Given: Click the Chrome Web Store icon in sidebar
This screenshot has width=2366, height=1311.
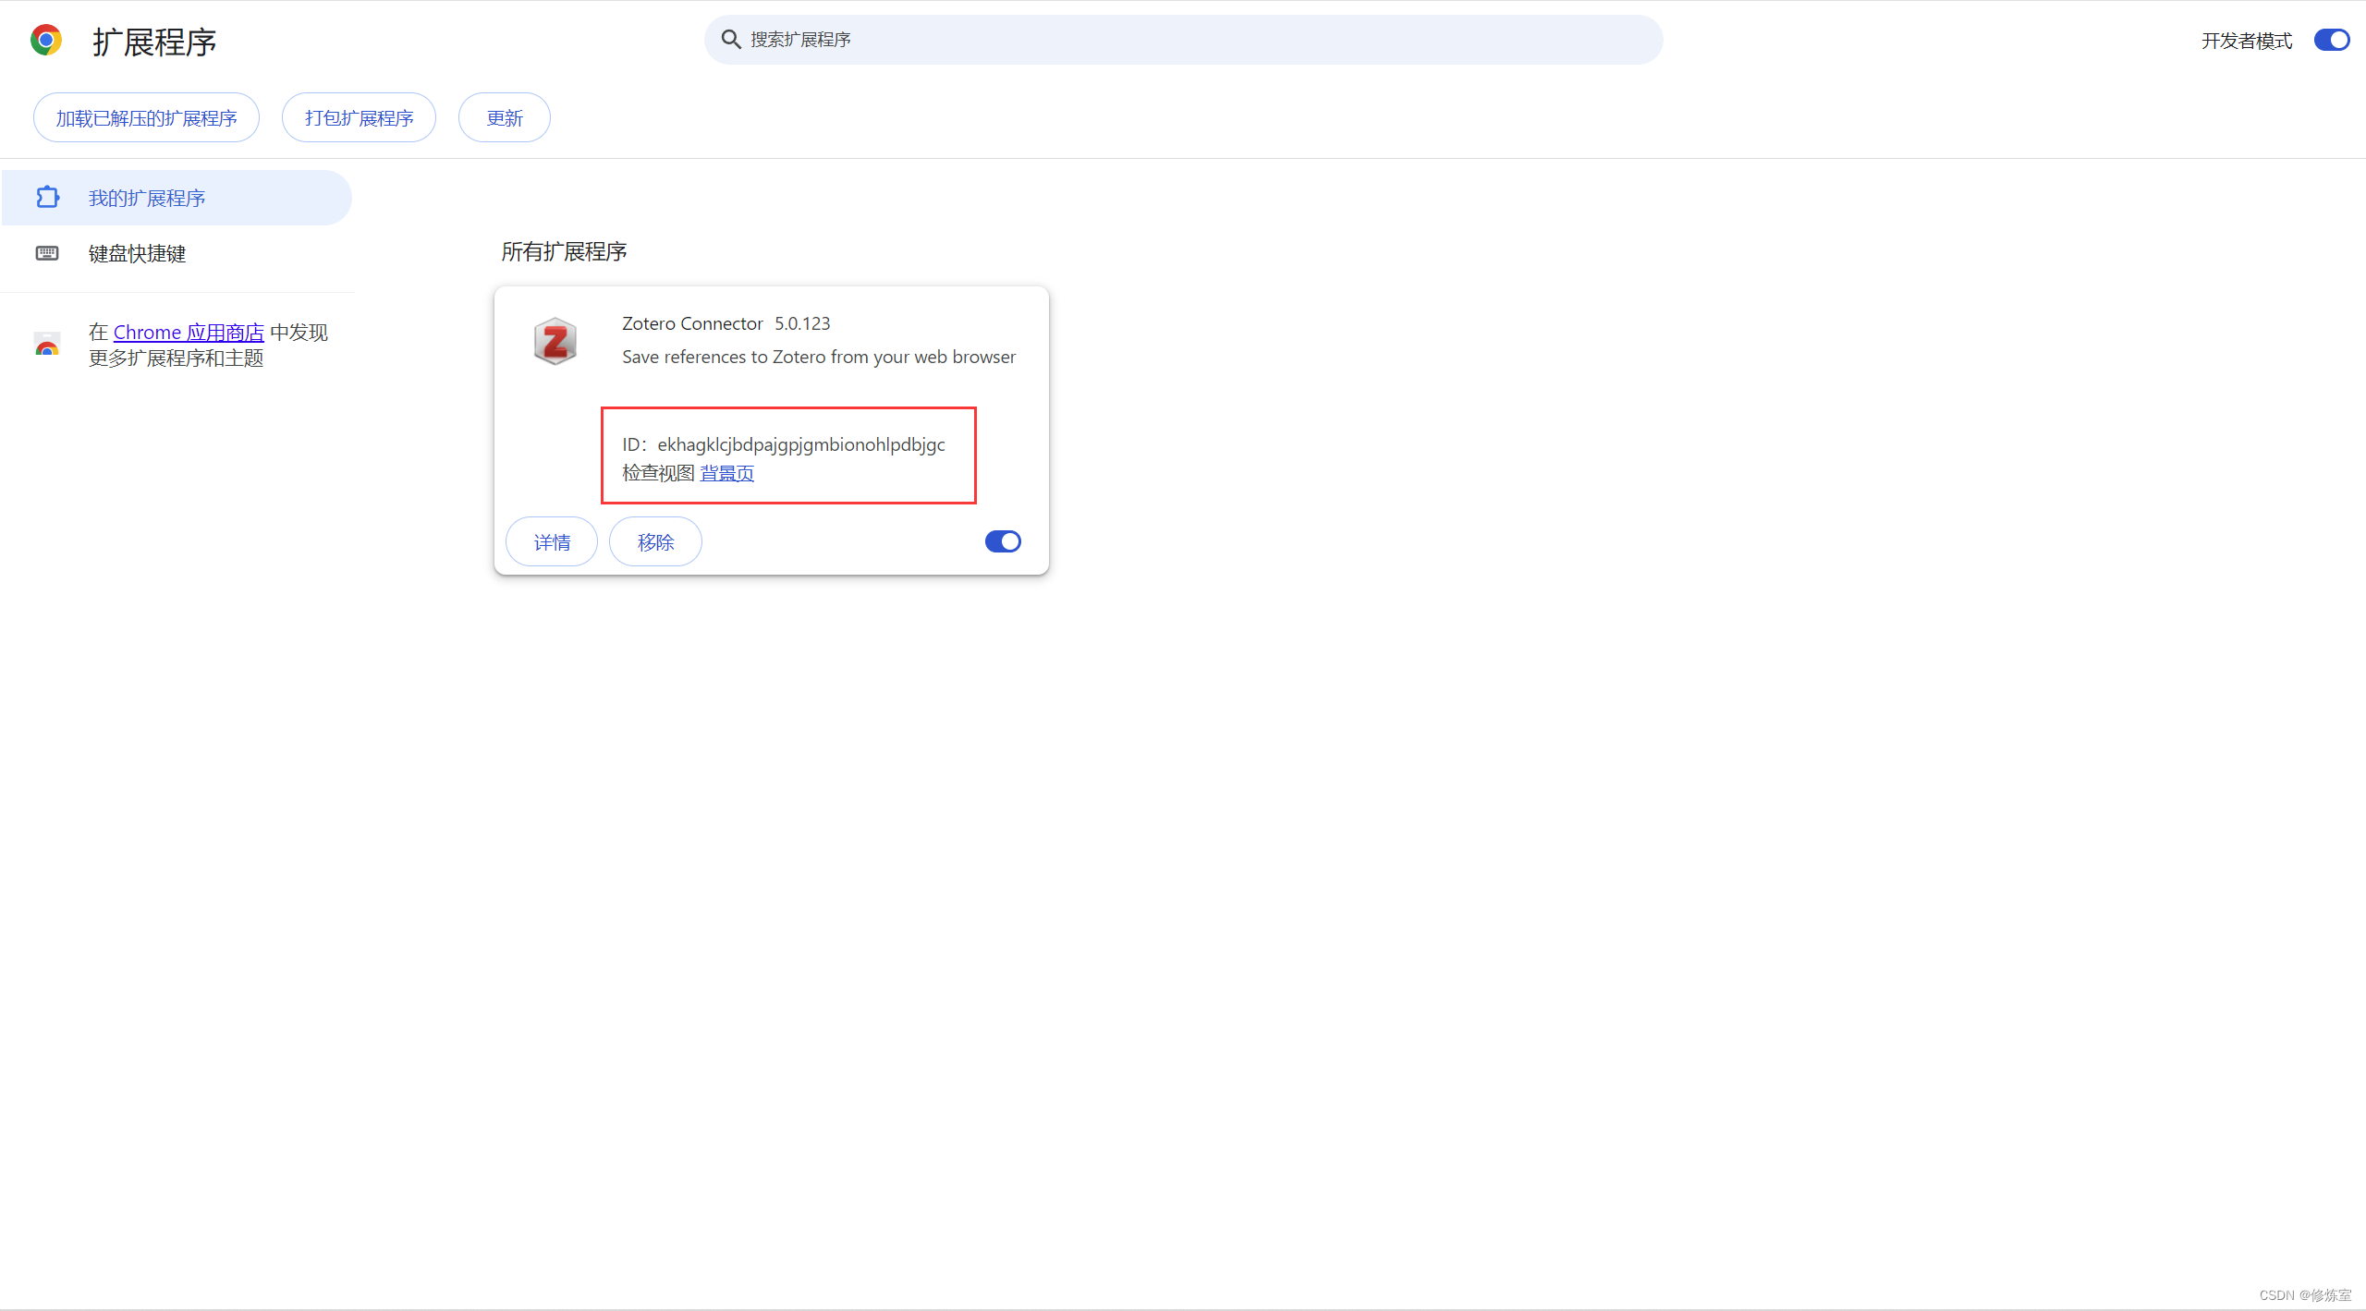Looking at the screenshot, I should [47, 345].
